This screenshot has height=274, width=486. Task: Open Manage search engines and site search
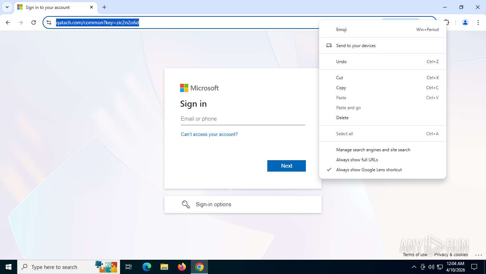(x=382, y=150)
